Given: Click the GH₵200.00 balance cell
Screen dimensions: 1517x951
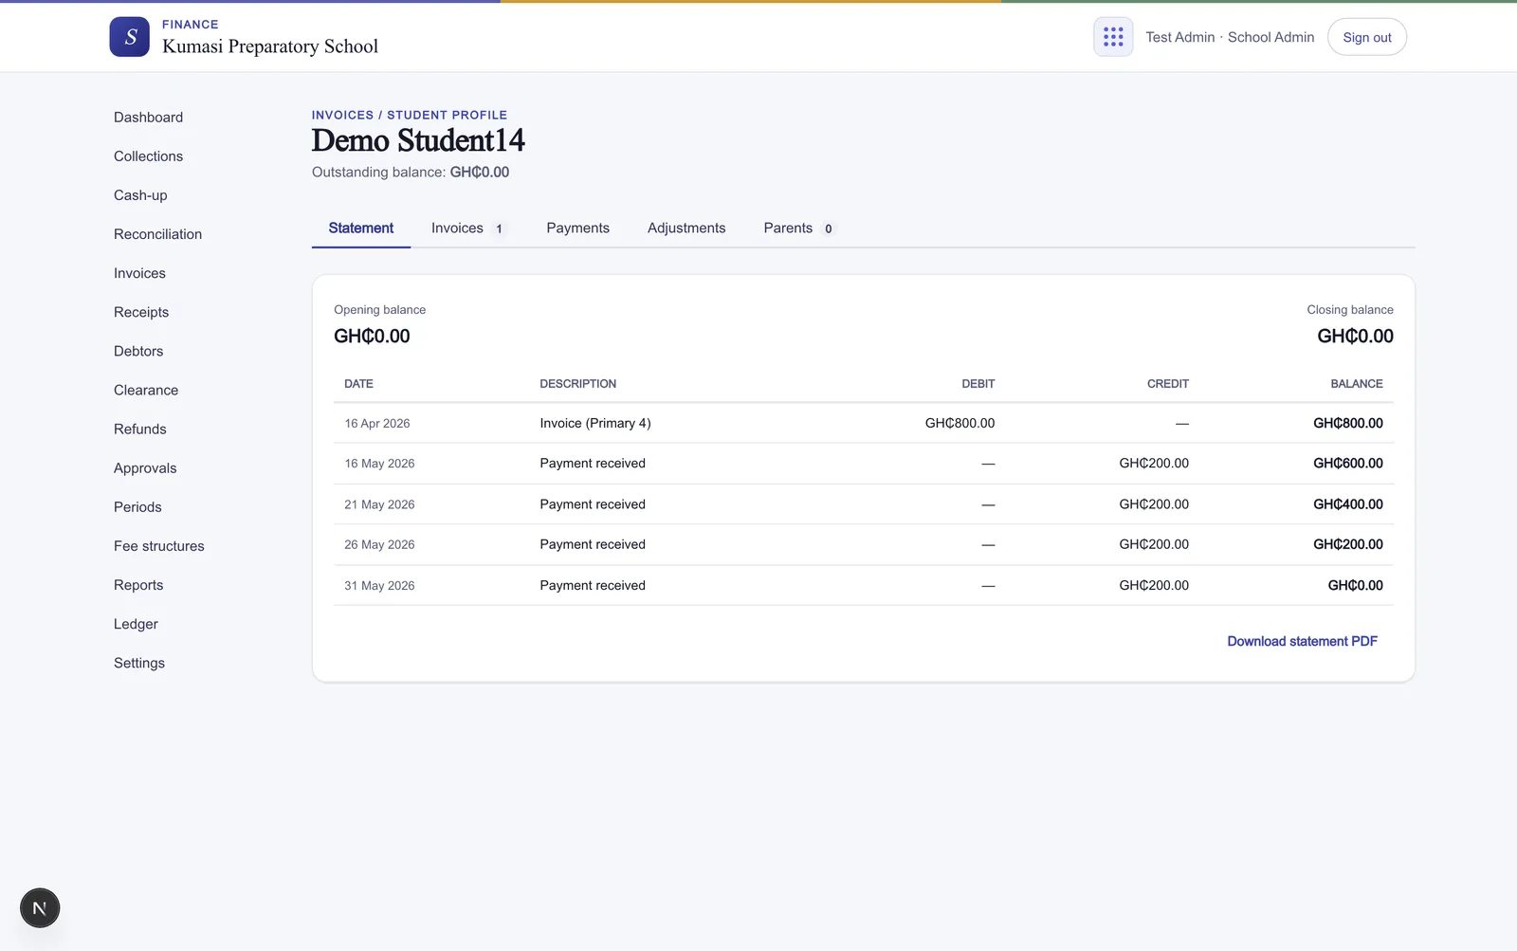Looking at the screenshot, I should point(1347,544).
